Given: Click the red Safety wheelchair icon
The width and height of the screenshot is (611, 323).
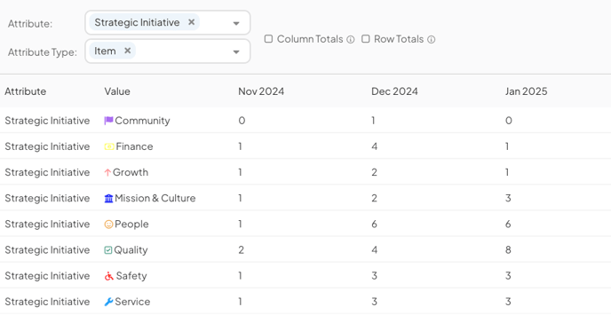Looking at the screenshot, I should click(x=109, y=276).
